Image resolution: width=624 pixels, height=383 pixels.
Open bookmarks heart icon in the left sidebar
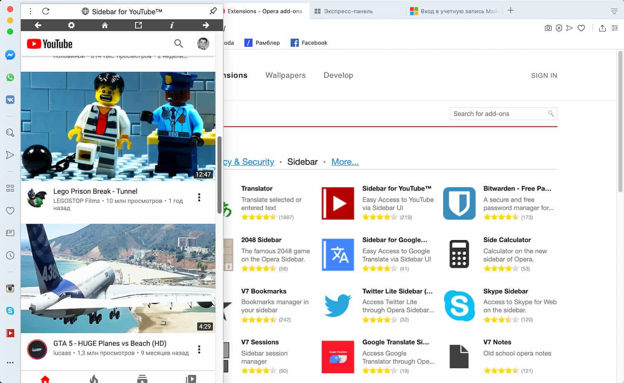tap(10, 211)
